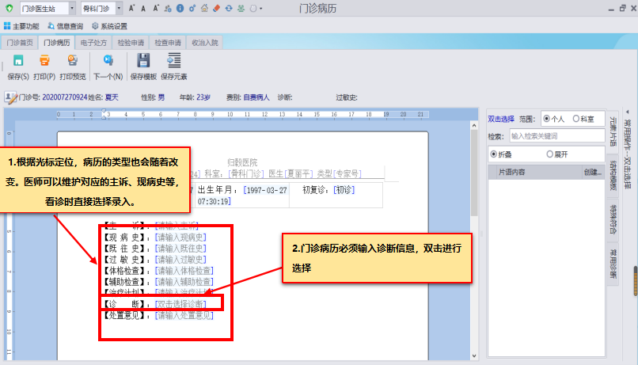The height and width of the screenshot is (365, 638).
Task: Switch to the 检验申请 tab
Action: pyautogui.click(x=131, y=42)
